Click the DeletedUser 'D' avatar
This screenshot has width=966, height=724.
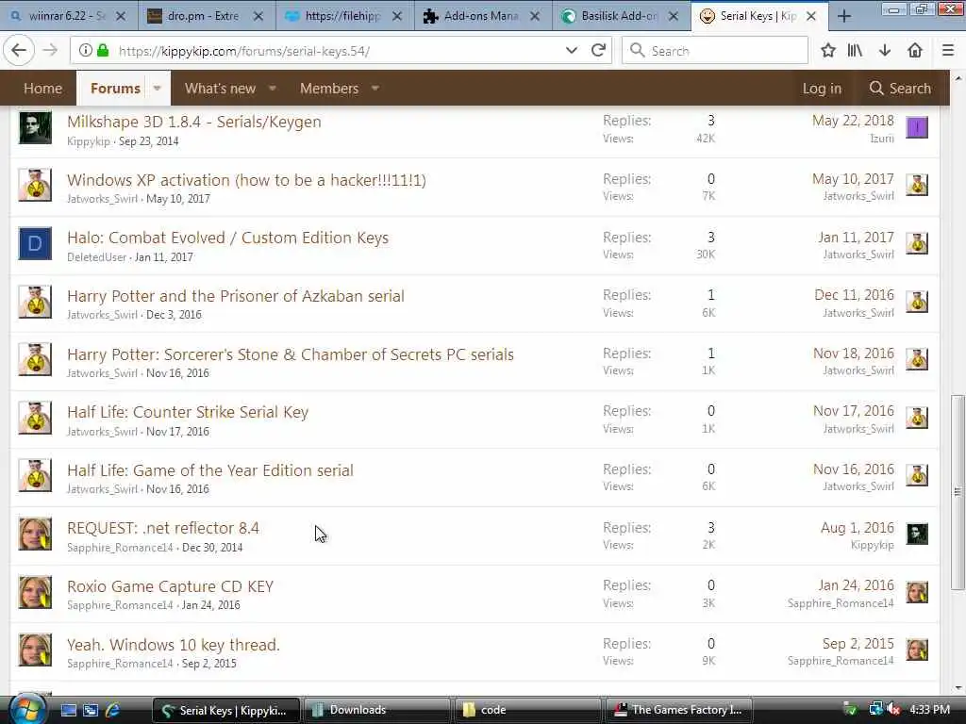pos(35,243)
